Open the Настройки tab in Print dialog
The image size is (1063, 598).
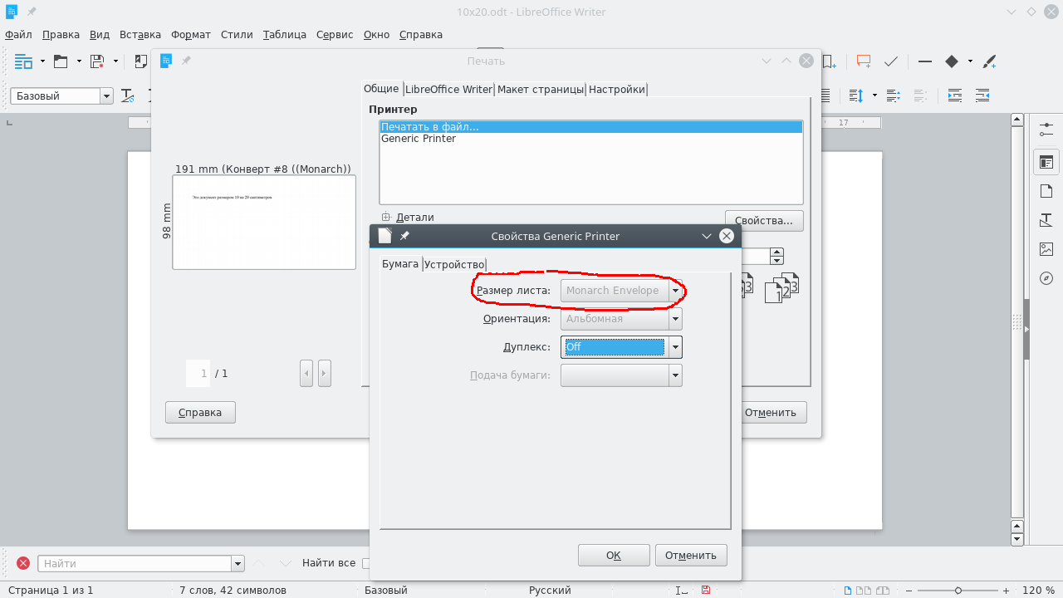tap(617, 89)
